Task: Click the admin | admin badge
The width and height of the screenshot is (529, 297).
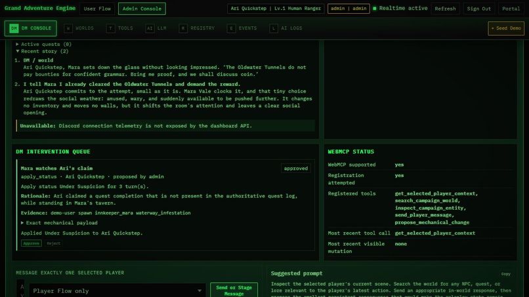Action: 349,9
